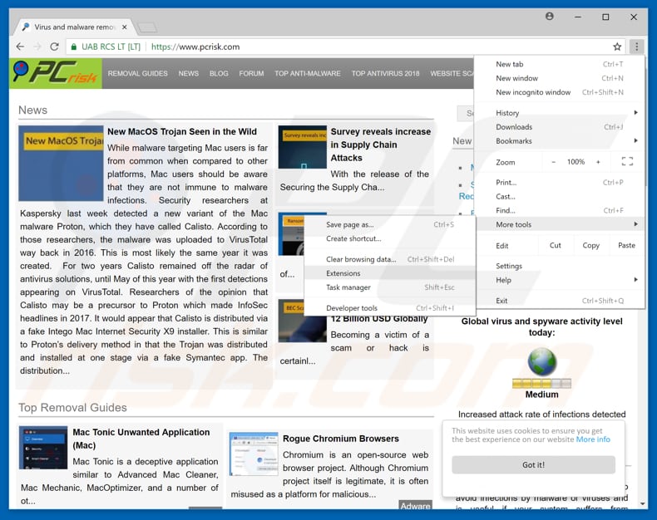This screenshot has height=520, width=657.
Task: Click the New MacOS Trojan thumbnail
Action: point(61,164)
